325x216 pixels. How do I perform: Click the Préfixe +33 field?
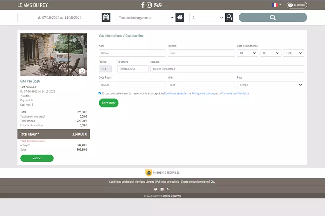pos(105,69)
